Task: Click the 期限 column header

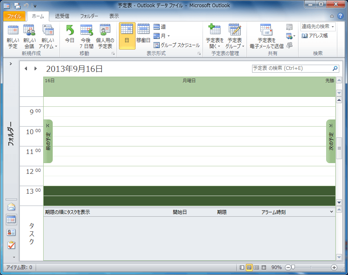Action: (222, 212)
